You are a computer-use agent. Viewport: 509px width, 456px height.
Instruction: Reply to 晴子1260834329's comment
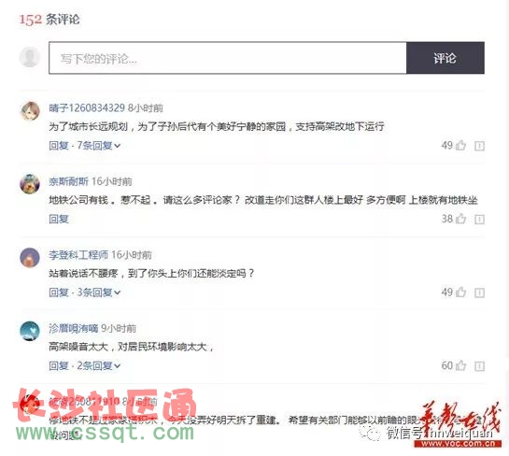[x=59, y=146]
